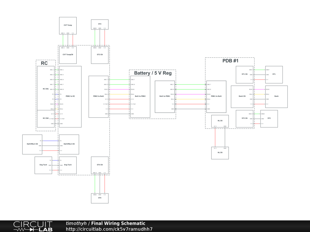Viewport: 310px width, 232px height.
Task: Click the PDB2 to RC block
Action: pyautogui.click(x=71, y=96)
